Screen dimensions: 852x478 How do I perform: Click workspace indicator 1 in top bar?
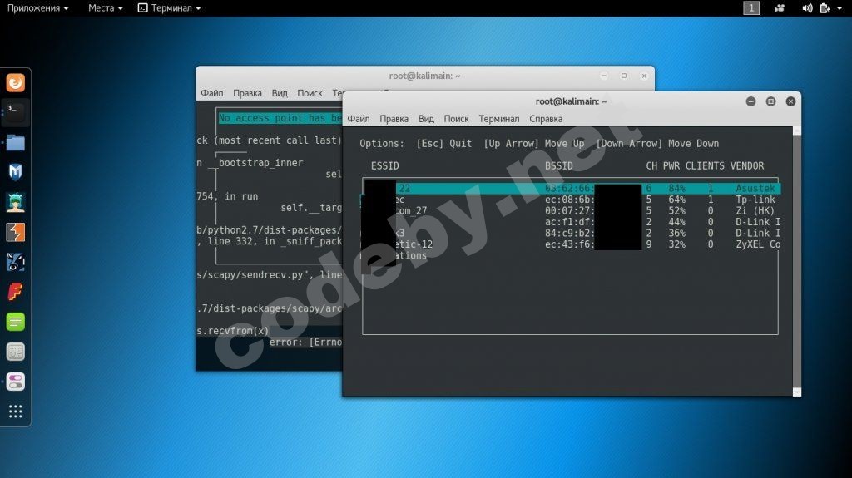point(751,8)
